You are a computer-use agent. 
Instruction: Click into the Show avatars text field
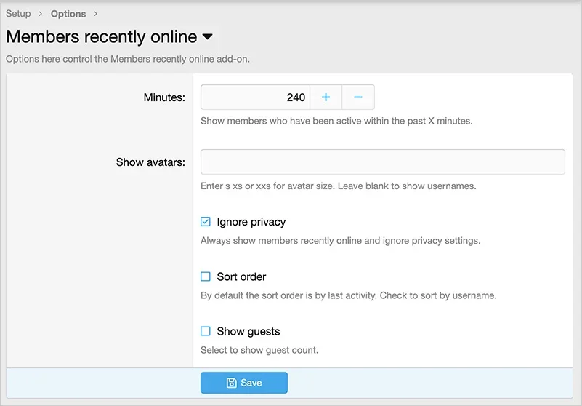pos(382,162)
